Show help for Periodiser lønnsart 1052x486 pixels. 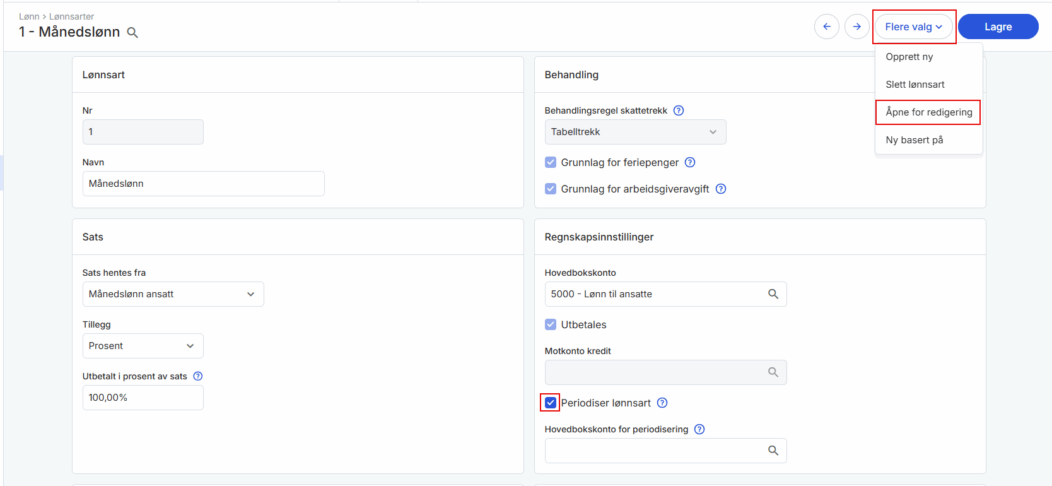662,403
